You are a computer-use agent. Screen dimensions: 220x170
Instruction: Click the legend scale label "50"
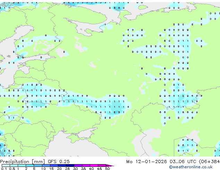108,169
